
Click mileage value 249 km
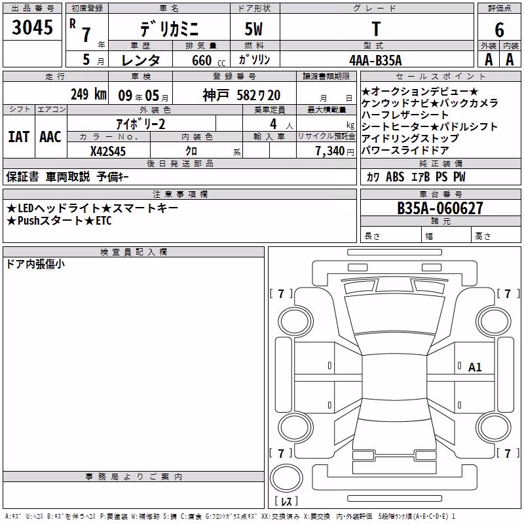(88, 94)
